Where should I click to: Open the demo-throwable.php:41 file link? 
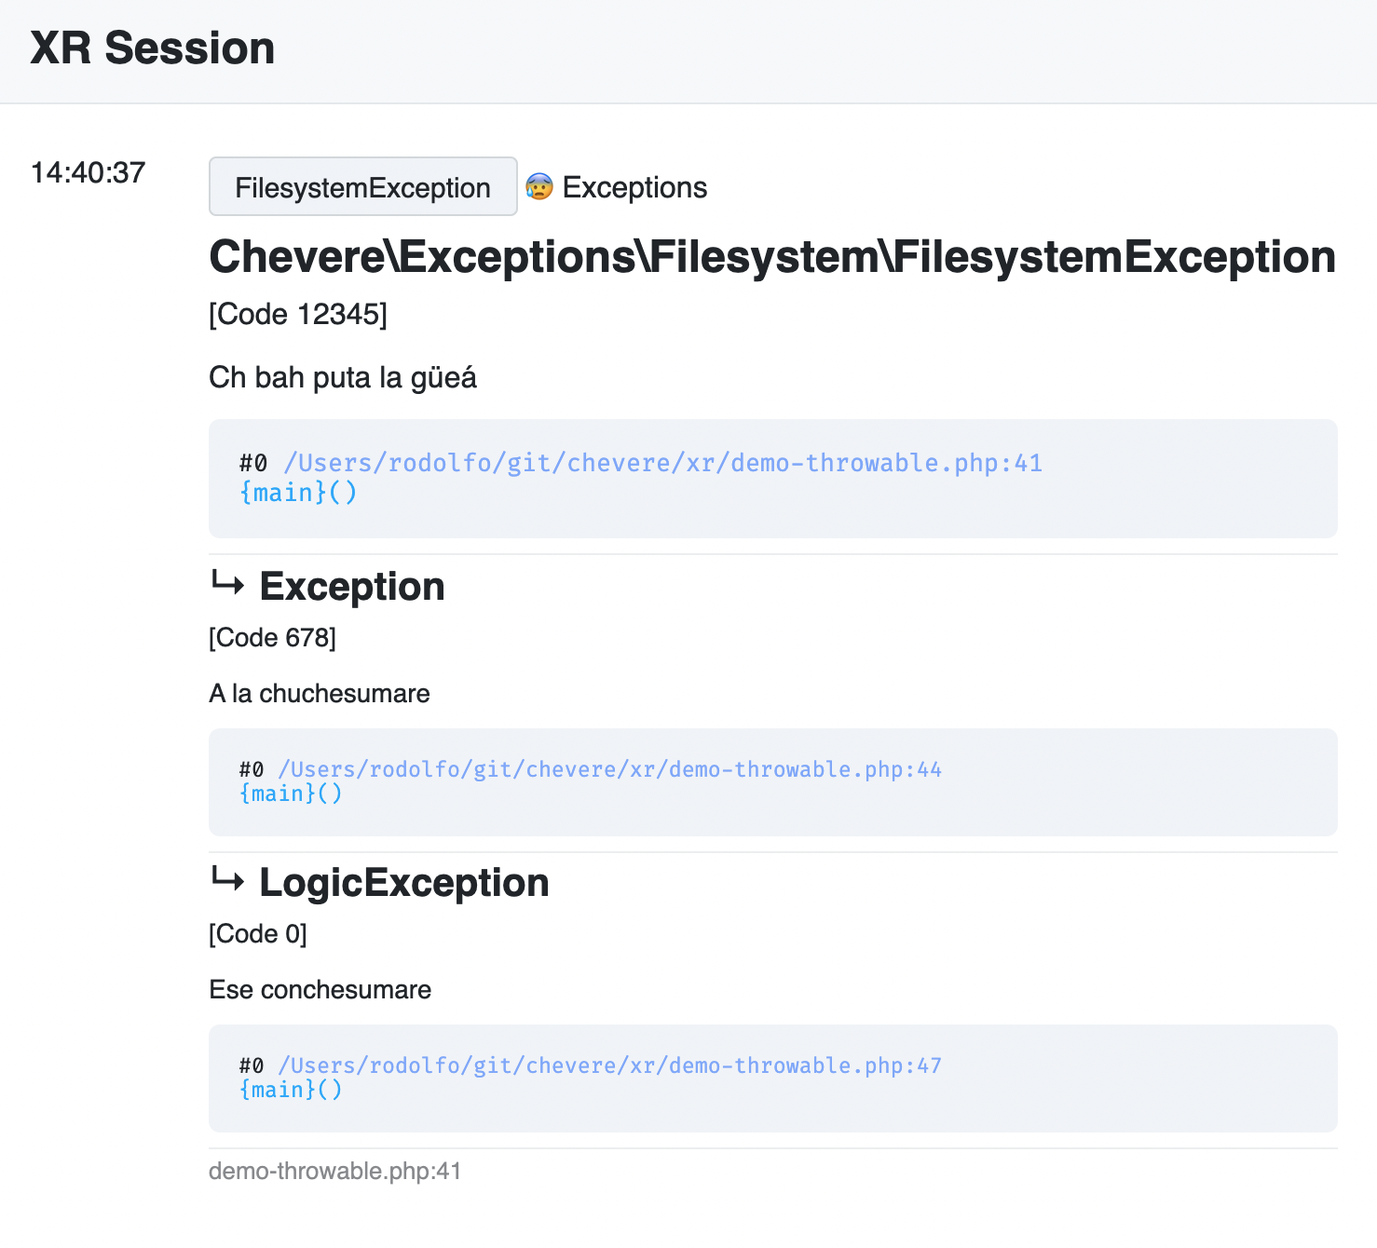point(662,463)
